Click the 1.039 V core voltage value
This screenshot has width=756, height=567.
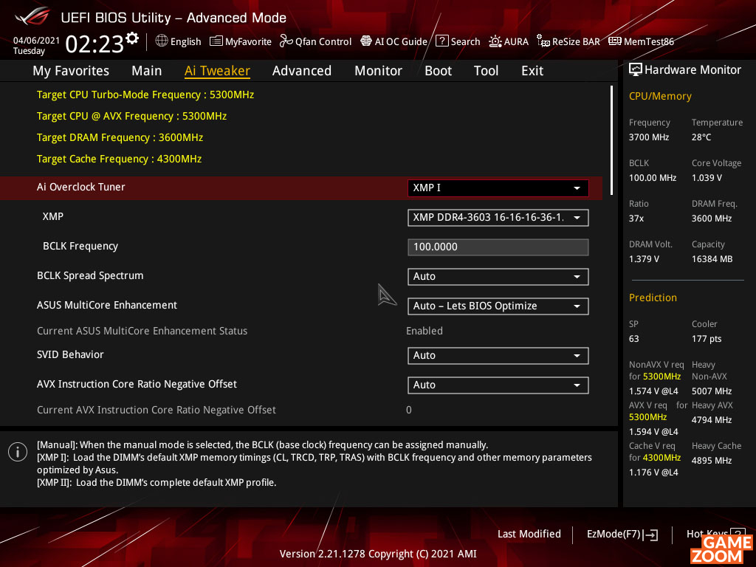pos(707,178)
